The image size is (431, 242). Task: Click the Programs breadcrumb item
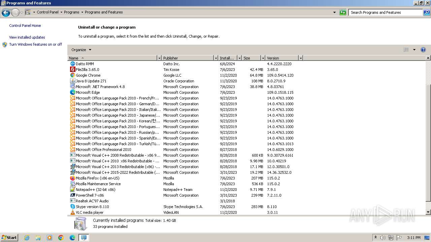click(72, 12)
